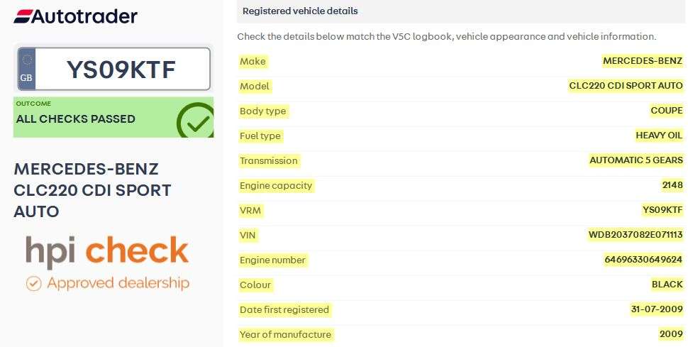Click the GB badge on number plate
This screenshot has width=688, height=347.
click(26, 69)
